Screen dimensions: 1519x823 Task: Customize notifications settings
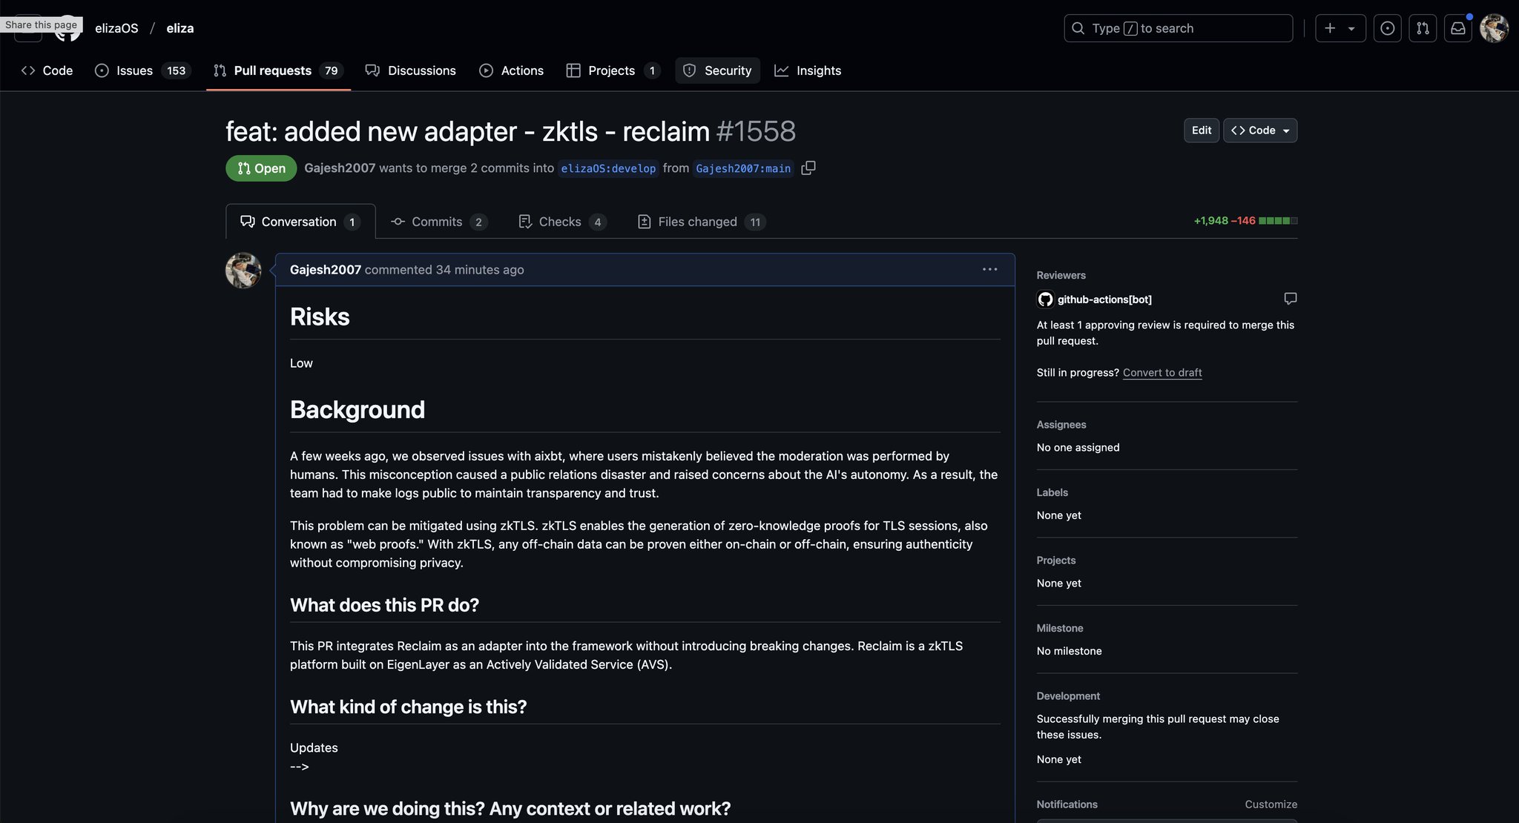click(1271, 804)
